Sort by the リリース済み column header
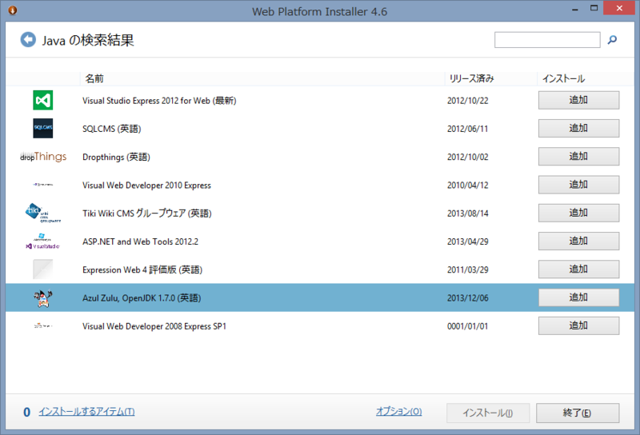 click(490, 78)
